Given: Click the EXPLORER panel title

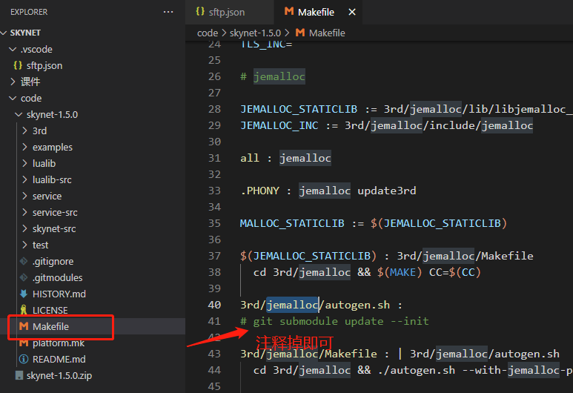Looking at the screenshot, I should 29,12.
